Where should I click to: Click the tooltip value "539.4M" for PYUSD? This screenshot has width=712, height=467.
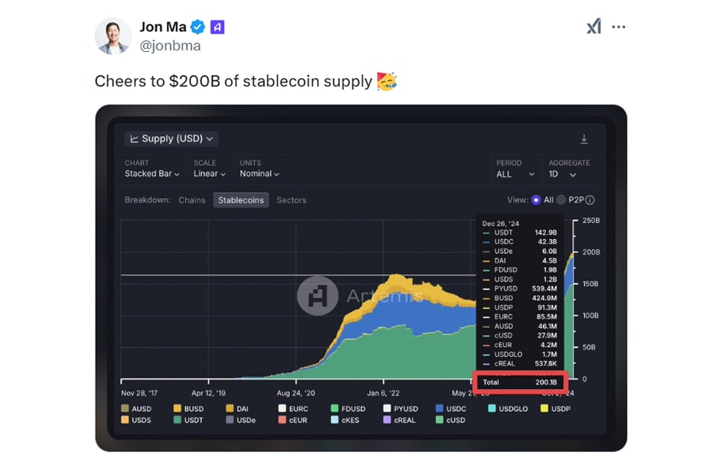(545, 289)
